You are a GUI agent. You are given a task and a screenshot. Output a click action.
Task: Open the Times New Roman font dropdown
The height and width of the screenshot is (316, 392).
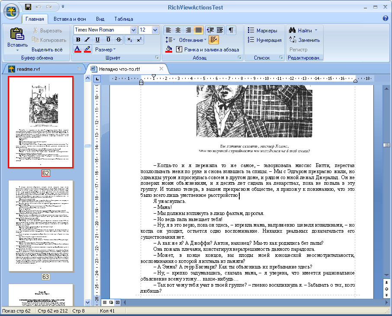tap(133, 30)
